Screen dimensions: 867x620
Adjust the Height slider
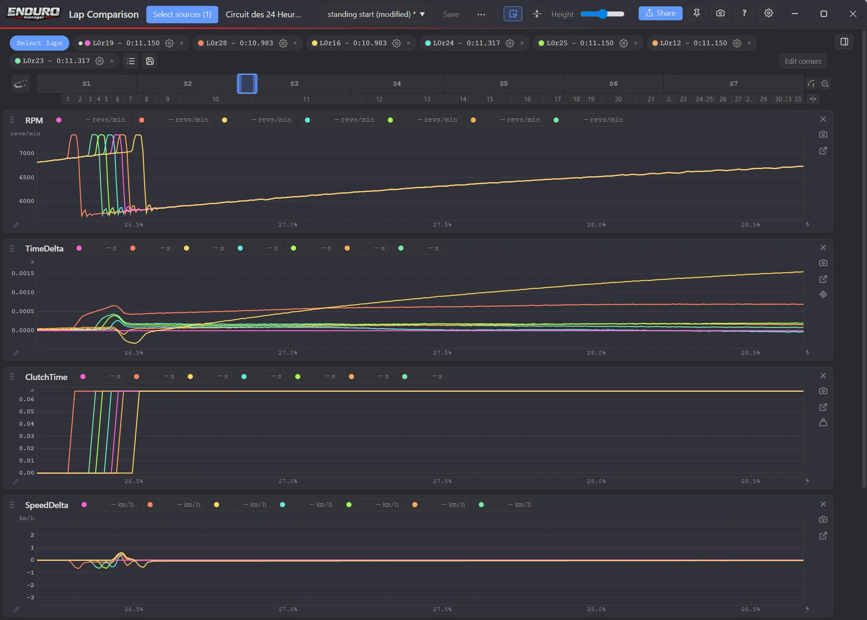(x=602, y=14)
